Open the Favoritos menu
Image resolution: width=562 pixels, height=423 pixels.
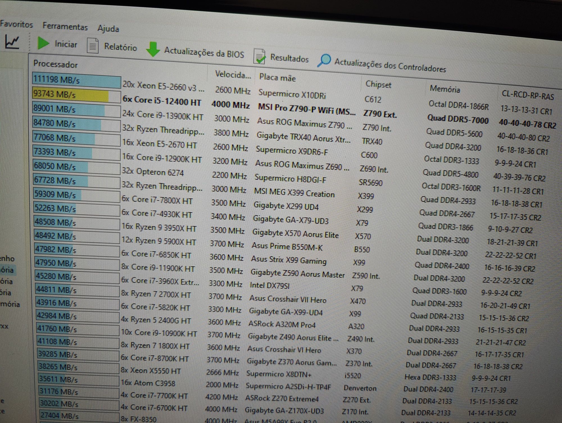(16, 24)
